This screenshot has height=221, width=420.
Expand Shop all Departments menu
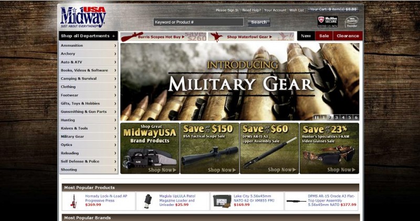pos(88,36)
